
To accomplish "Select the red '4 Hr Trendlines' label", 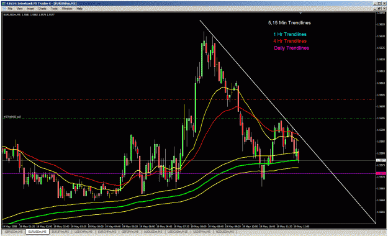I will pyautogui.click(x=290, y=41).
